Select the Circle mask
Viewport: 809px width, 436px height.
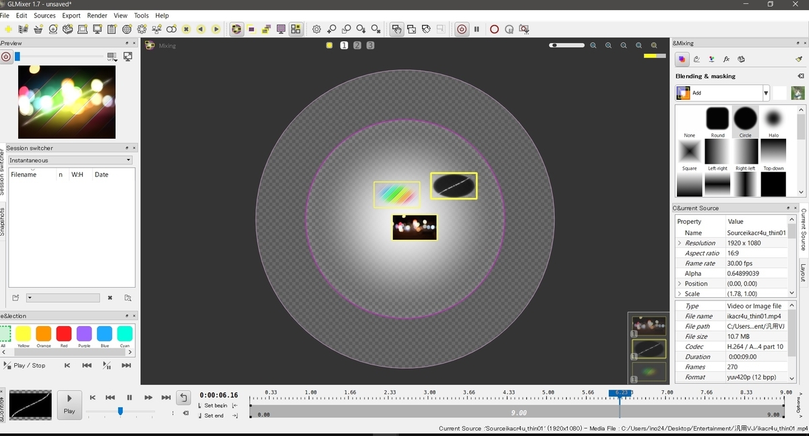[745, 123]
